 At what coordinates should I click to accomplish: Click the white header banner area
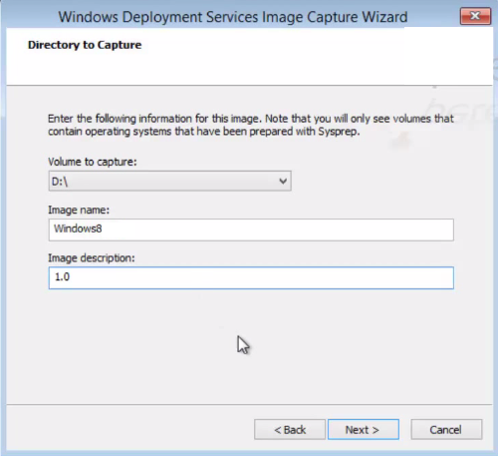click(249, 57)
